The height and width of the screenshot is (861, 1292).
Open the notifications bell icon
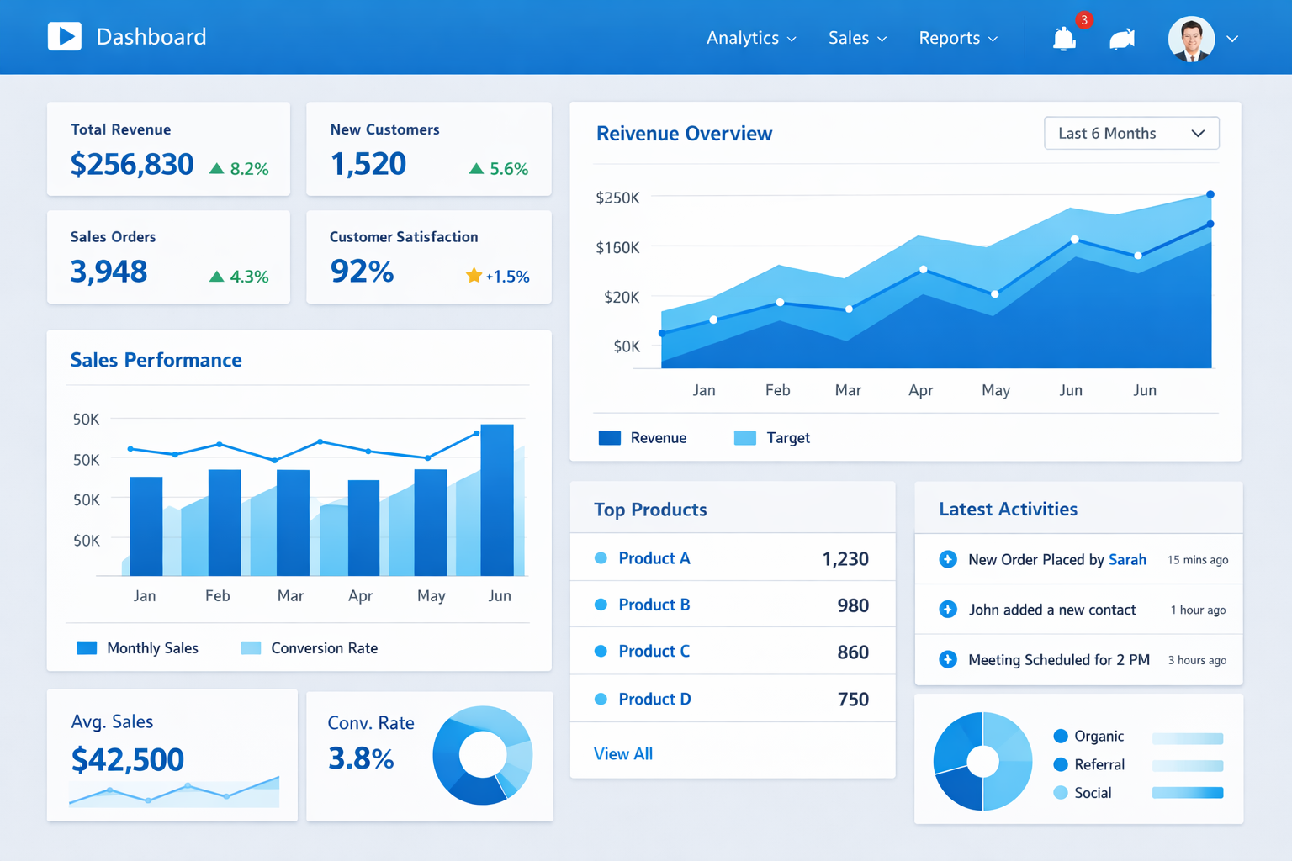(x=1064, y=39)
